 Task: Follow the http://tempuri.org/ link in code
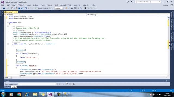coord(43,32)
